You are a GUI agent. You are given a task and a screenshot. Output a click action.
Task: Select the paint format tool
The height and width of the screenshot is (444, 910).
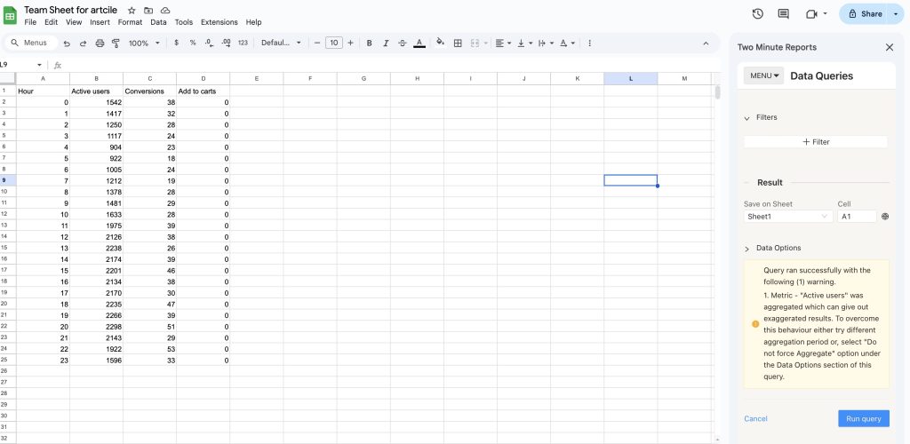[x=116, y=43]
